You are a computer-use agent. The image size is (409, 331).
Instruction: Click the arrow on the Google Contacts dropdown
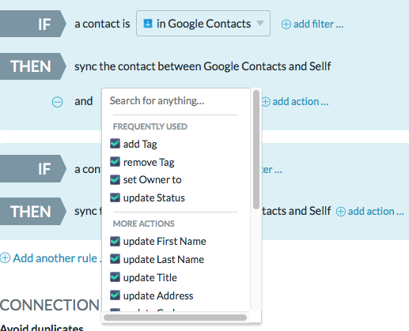(x=260, y=24)
